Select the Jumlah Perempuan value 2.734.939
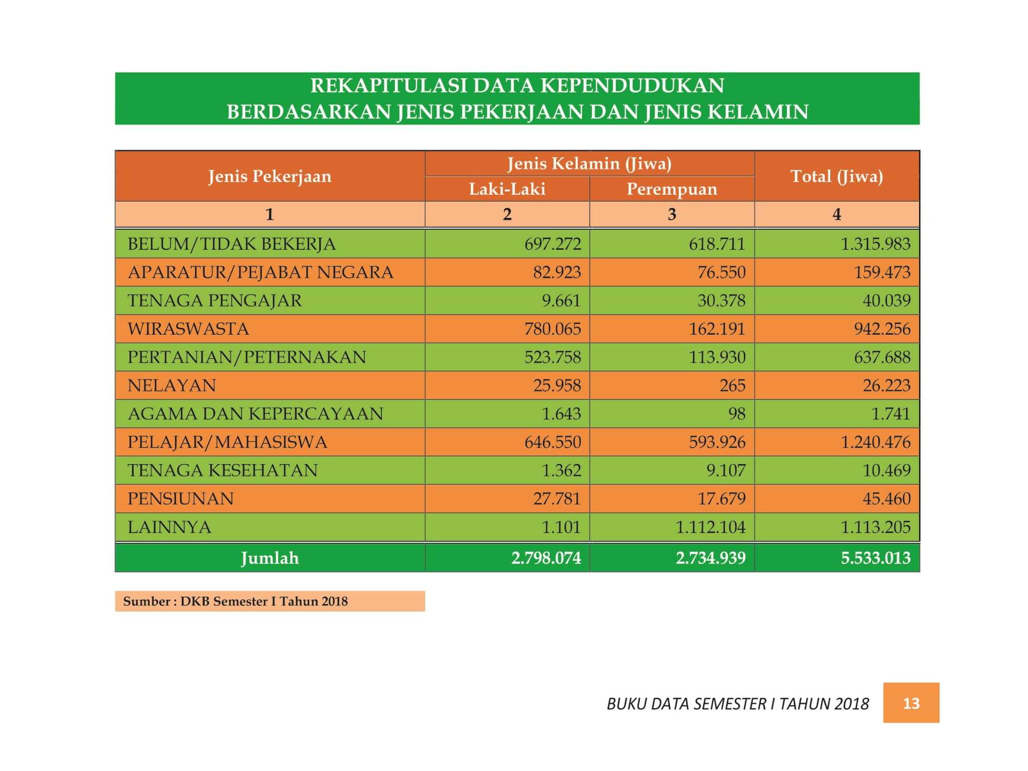1028x771 pixels. pyautogui.click(x=710, y=558)
